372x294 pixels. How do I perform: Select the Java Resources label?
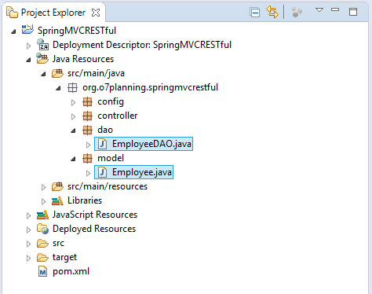click(x=83, y=59)
